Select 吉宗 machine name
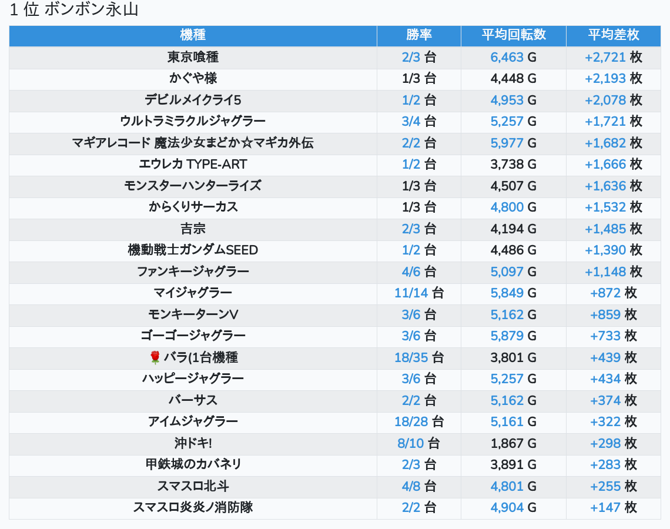 [x=193, y=229]
